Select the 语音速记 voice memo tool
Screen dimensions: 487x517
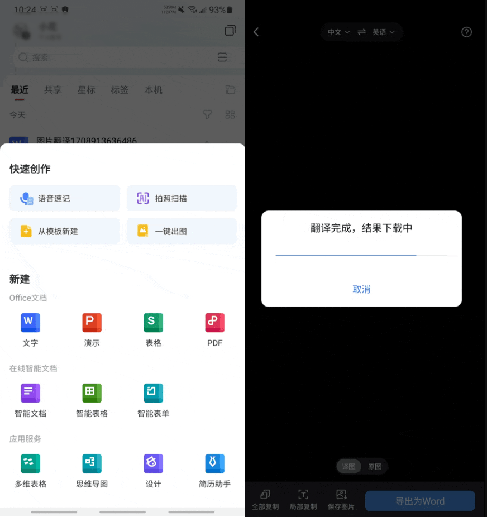click(x=64, y=198)
